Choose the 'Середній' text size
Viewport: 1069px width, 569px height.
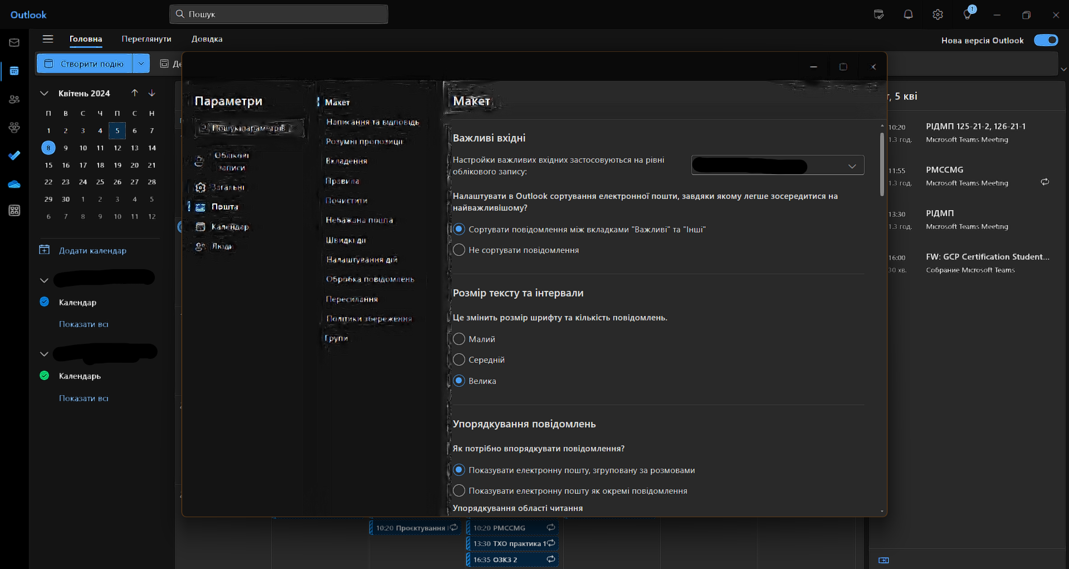[458, 359]
